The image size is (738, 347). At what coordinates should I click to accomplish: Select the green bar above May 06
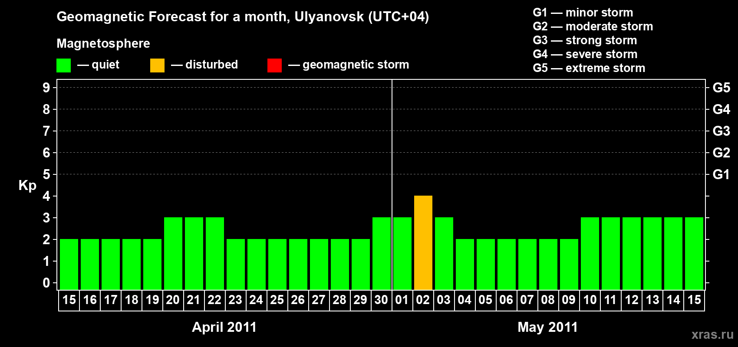tap(507, 265)
